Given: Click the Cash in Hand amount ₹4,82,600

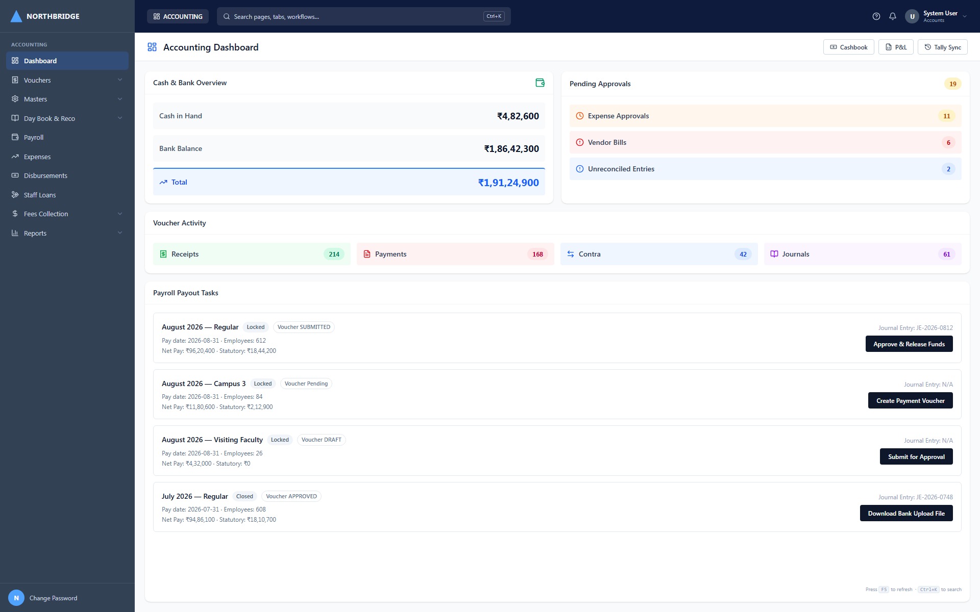Looking at the screenshot, I should (518, 116).
